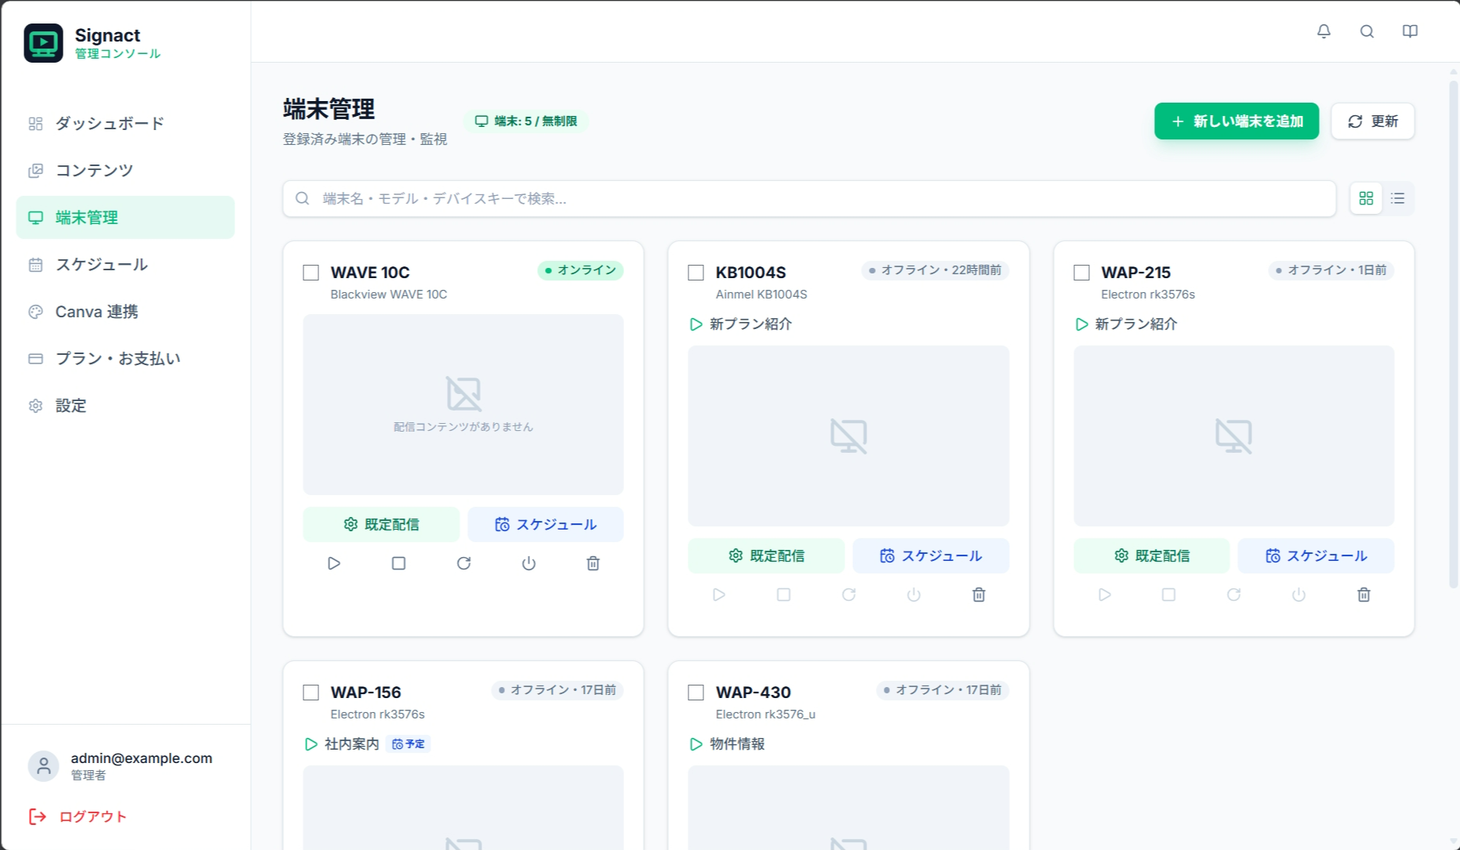
Task: Click reload icon on KB1004S card
Action: click(848, 595)
